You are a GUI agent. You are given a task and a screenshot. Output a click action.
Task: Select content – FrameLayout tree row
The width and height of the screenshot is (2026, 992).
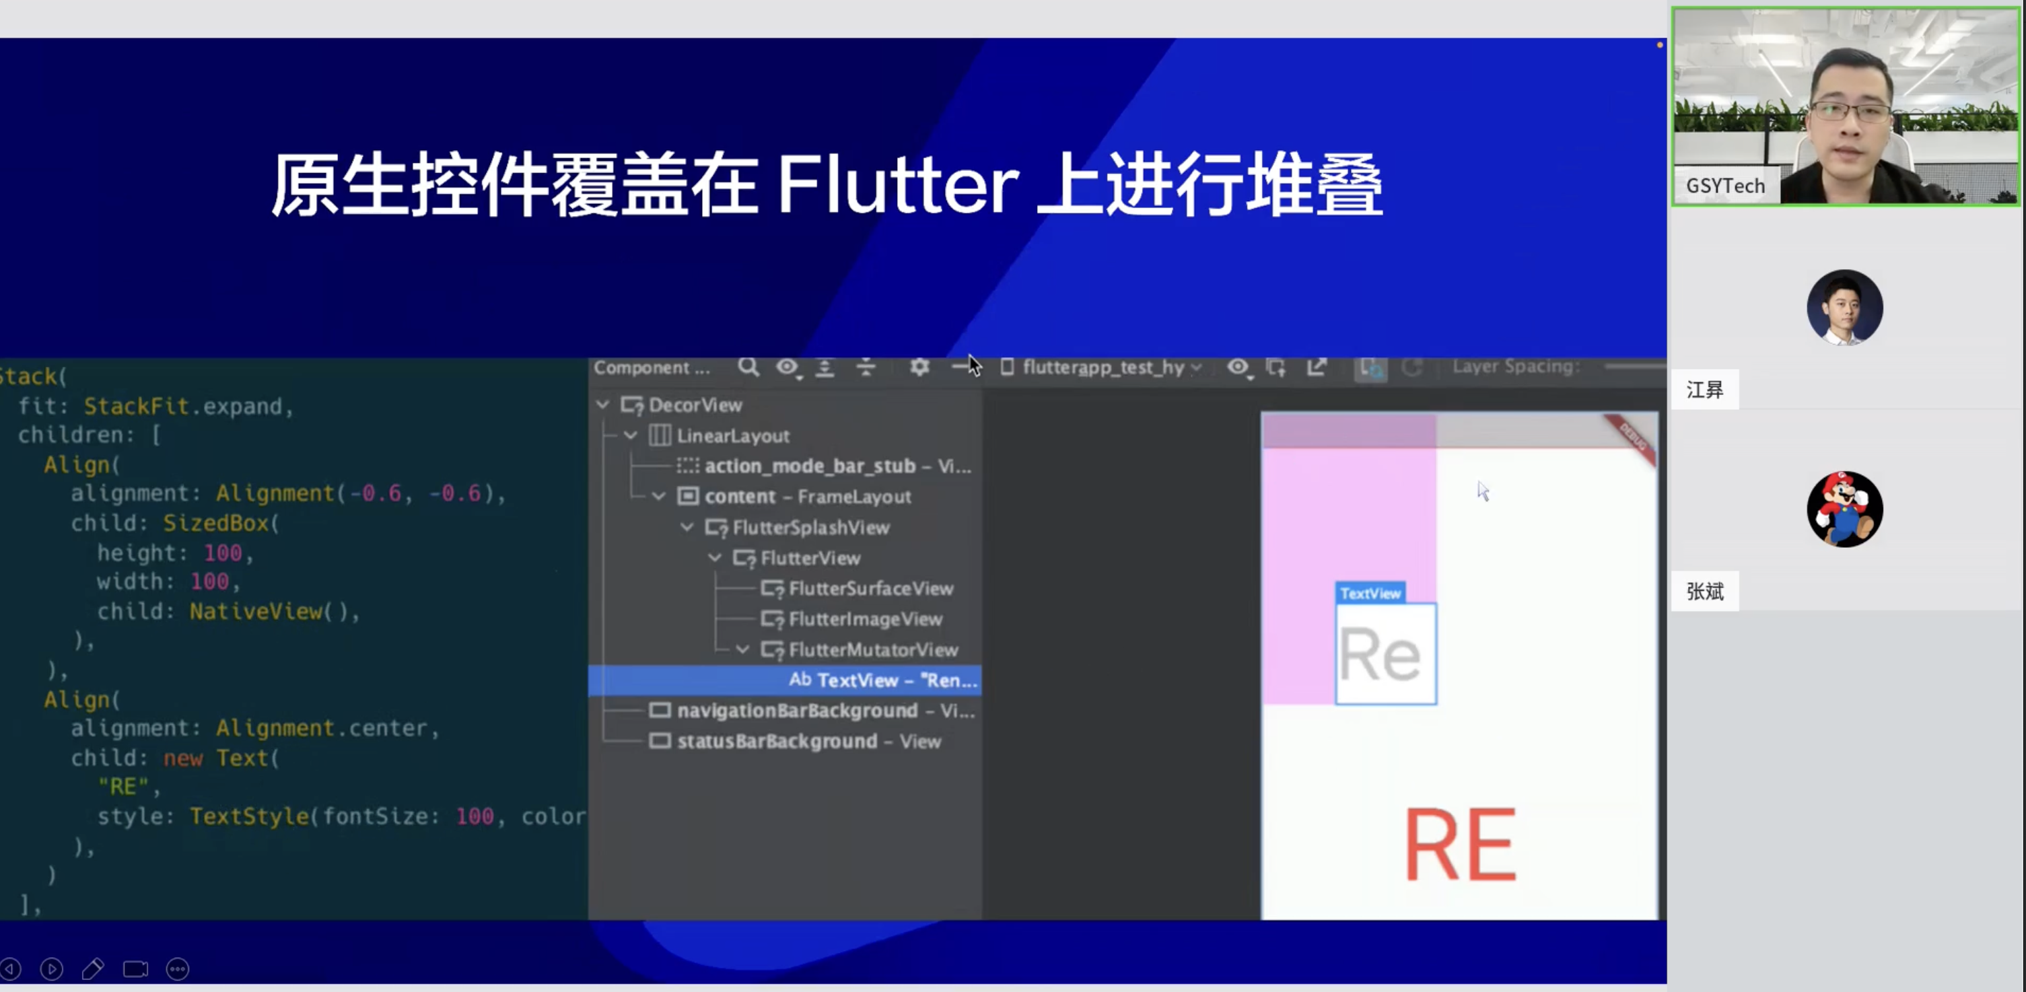(808, 497)
